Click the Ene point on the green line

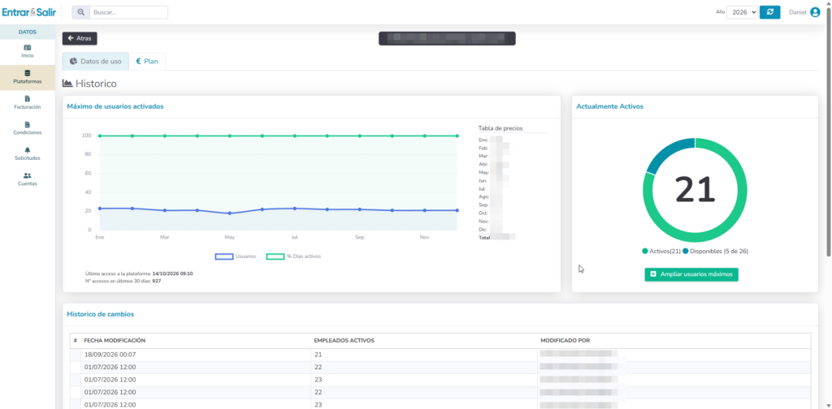click(100, 136)
